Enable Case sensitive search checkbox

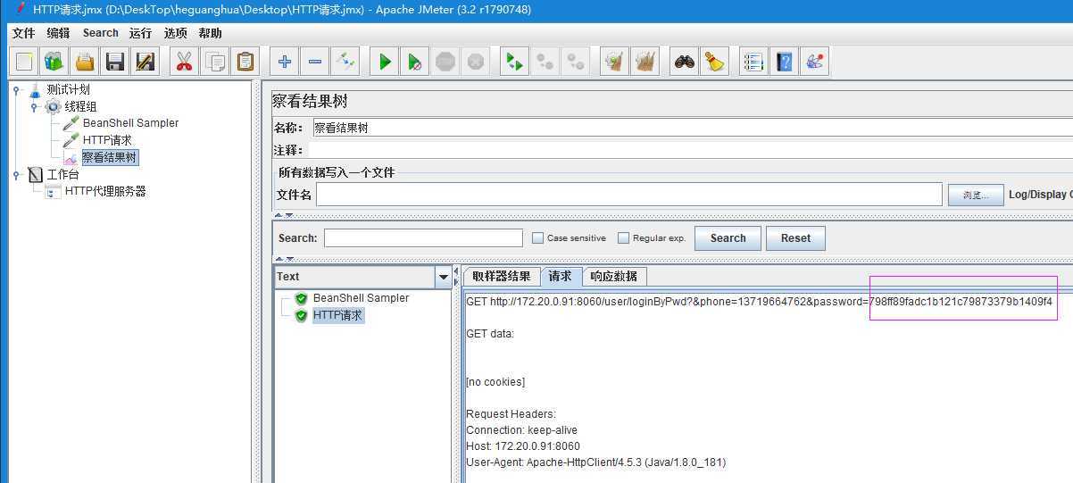(537, 238)
